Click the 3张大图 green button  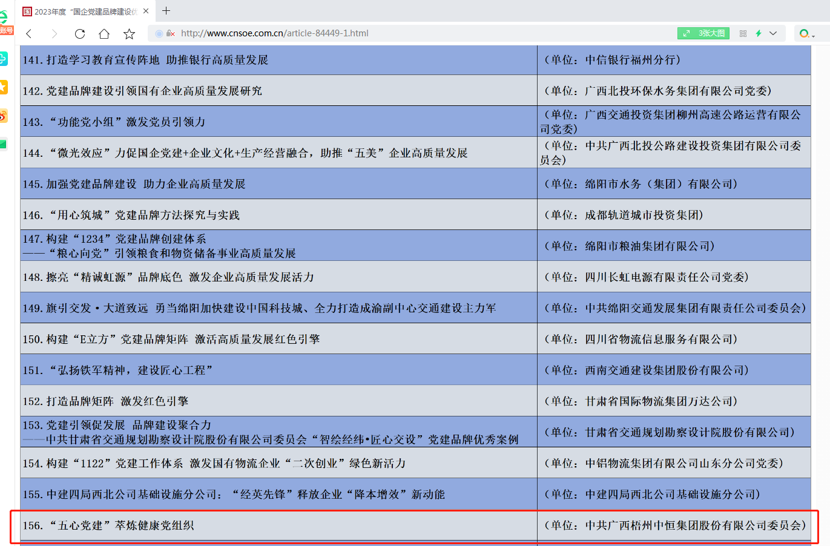[x=703, y=33]
